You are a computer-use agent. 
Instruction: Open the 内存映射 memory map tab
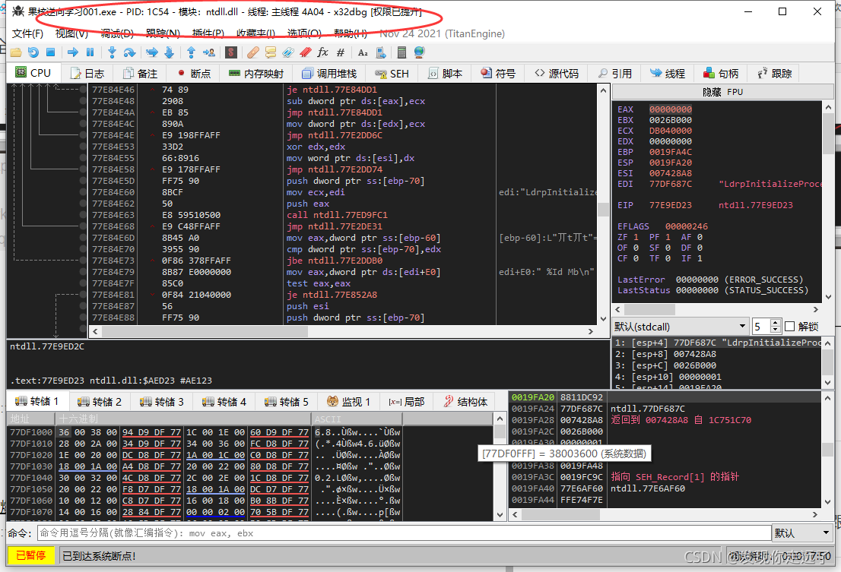coord(256,73)
